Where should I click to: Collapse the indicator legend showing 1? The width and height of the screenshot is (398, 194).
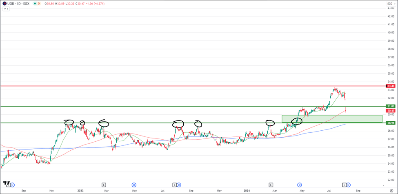coord(6,9)
